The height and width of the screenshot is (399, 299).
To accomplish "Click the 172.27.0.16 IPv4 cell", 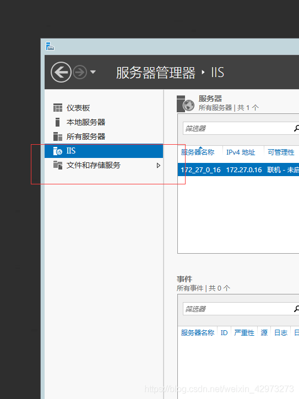I will 244,170.
